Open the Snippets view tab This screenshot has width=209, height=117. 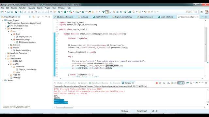click(115, 83)
